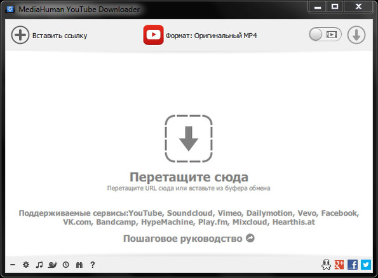Open the clock history icon
The width and height of the screenshot is (378, 278).
coord(66,265)
